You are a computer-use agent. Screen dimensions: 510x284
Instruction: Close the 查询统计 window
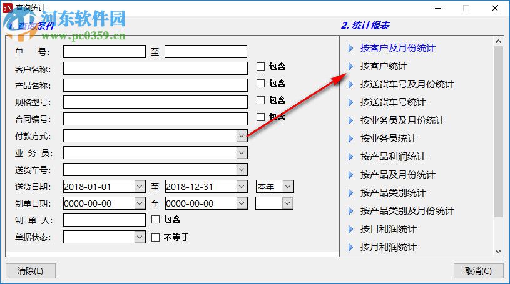click(x=495, y=8)
